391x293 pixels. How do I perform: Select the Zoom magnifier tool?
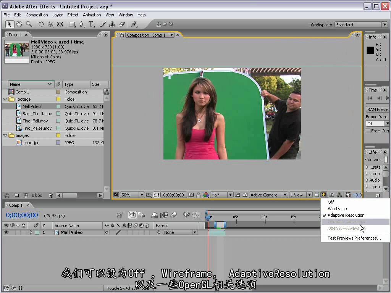pyautogui.click(x=29, y=24)
